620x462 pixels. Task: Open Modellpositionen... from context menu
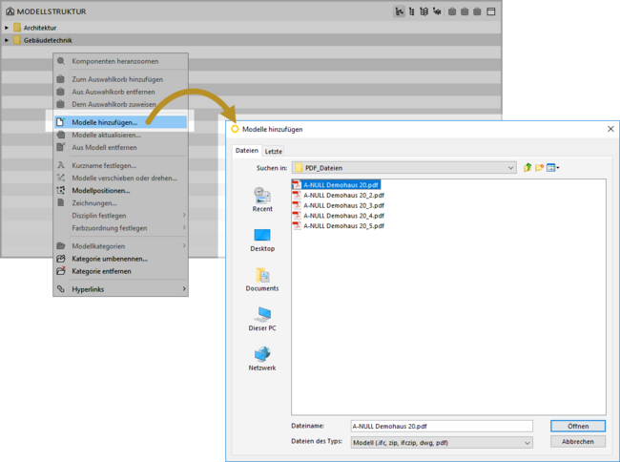point(120,191)
